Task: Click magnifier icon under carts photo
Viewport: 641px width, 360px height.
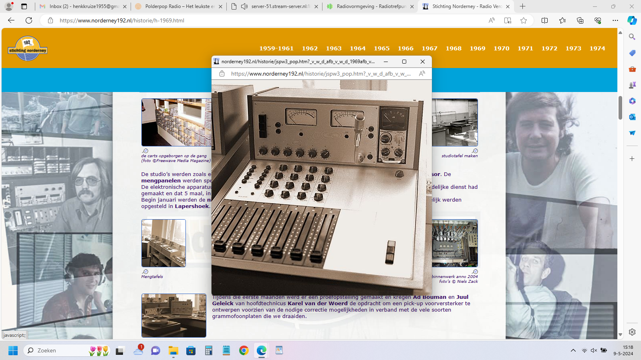Action: click(x=145, y=151)
